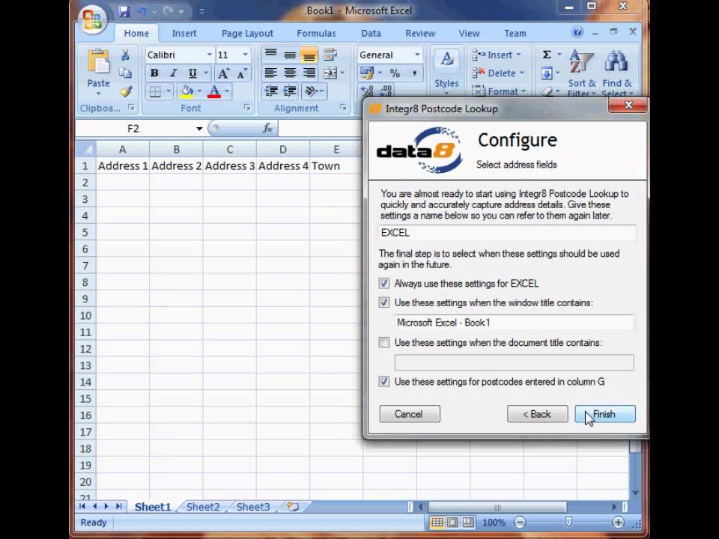Open the Insert ribbon tab

[184, 34]
